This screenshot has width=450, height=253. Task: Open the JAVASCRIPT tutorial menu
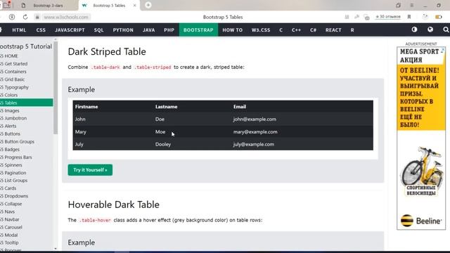pyautogui.click(x=70, y=30)
